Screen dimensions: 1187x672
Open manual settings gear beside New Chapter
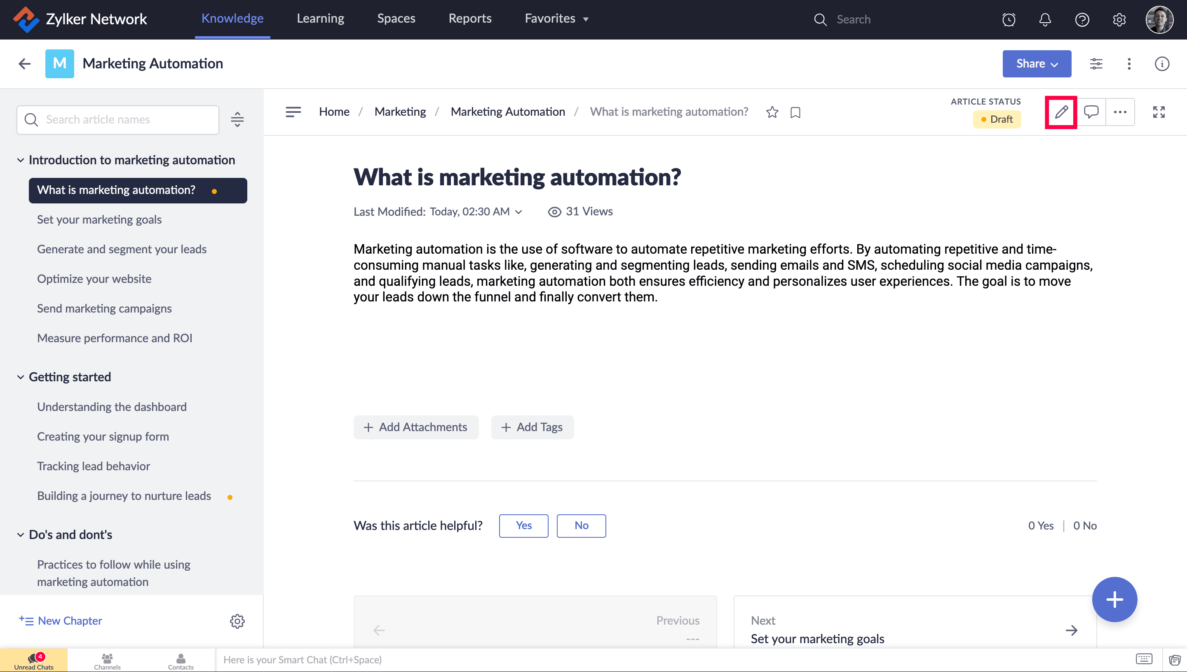[x=237, y=621]
